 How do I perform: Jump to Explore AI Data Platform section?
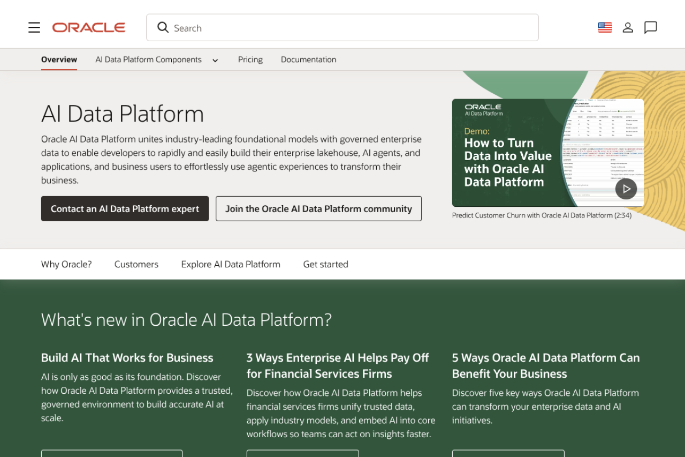231,264
